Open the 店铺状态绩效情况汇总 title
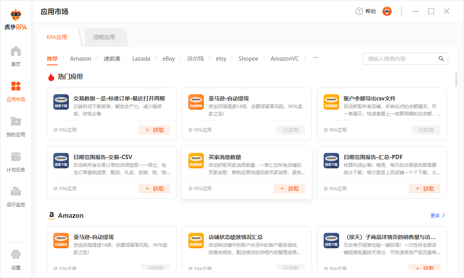 [235, 237]
